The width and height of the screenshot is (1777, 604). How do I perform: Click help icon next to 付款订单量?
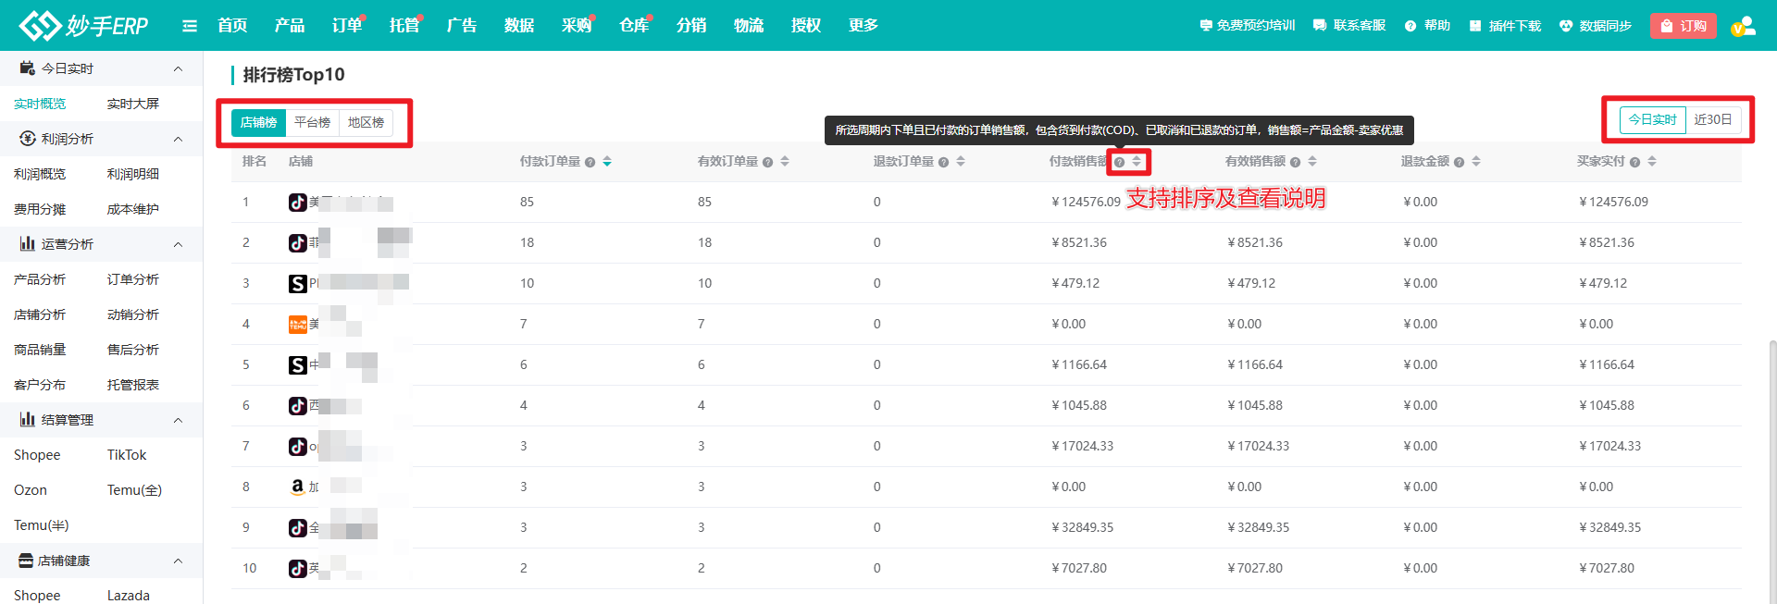click(590, 162)
